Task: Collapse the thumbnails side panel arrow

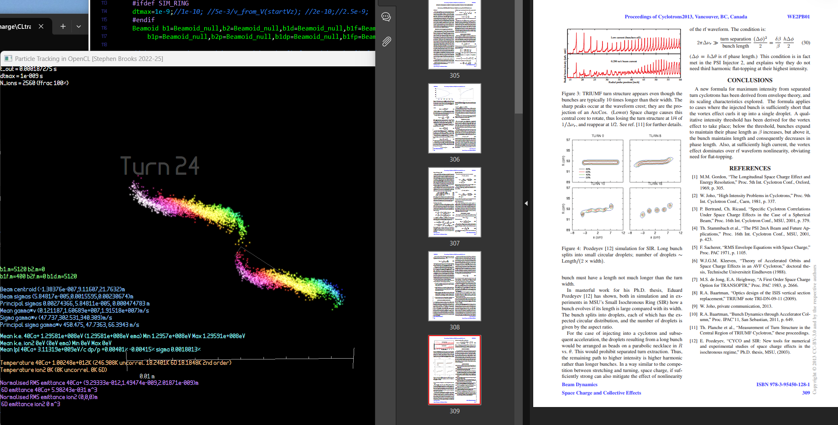Action: pos(526,203)
